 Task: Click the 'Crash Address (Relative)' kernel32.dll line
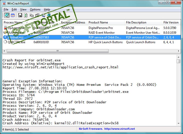point(61,123)
